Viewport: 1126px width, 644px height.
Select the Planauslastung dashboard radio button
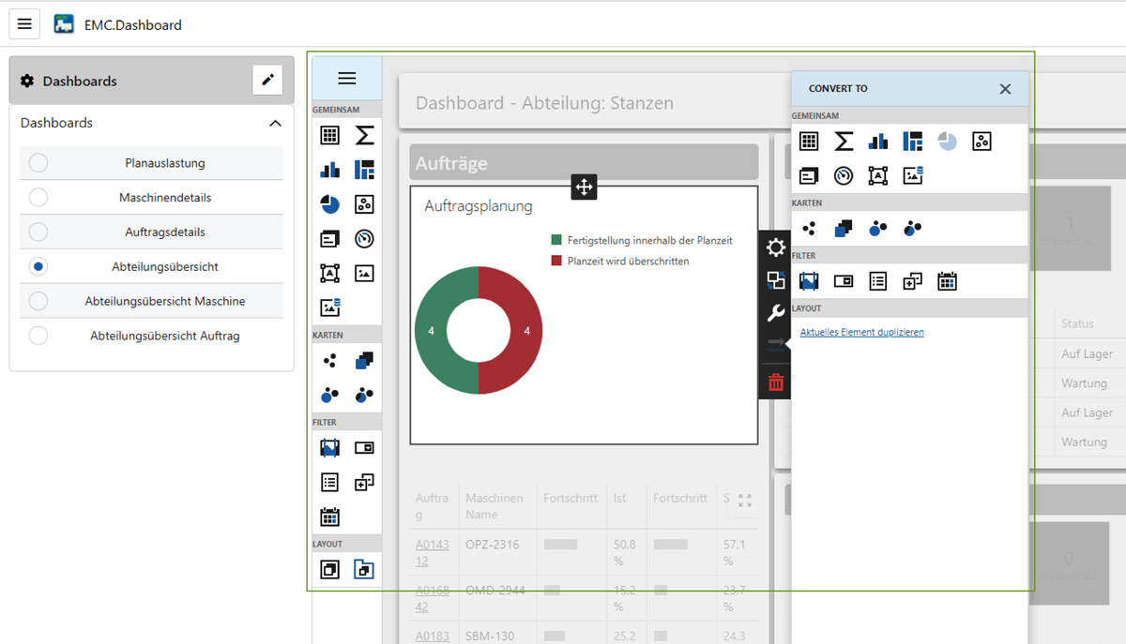[x=38, y=163]
